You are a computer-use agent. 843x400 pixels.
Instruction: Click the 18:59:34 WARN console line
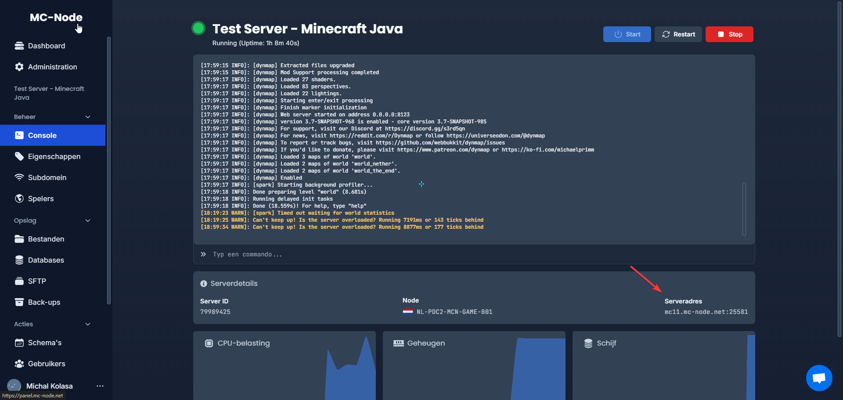point(342,227)
